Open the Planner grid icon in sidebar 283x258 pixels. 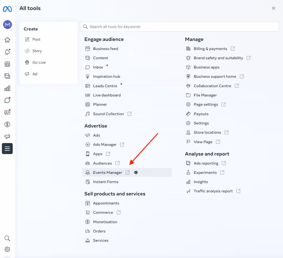tap(7, 64)
